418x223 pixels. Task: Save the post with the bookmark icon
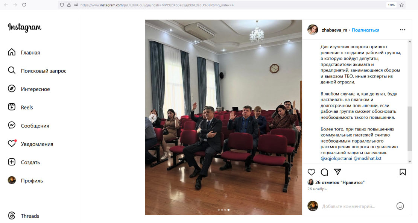tap(403, 172)
